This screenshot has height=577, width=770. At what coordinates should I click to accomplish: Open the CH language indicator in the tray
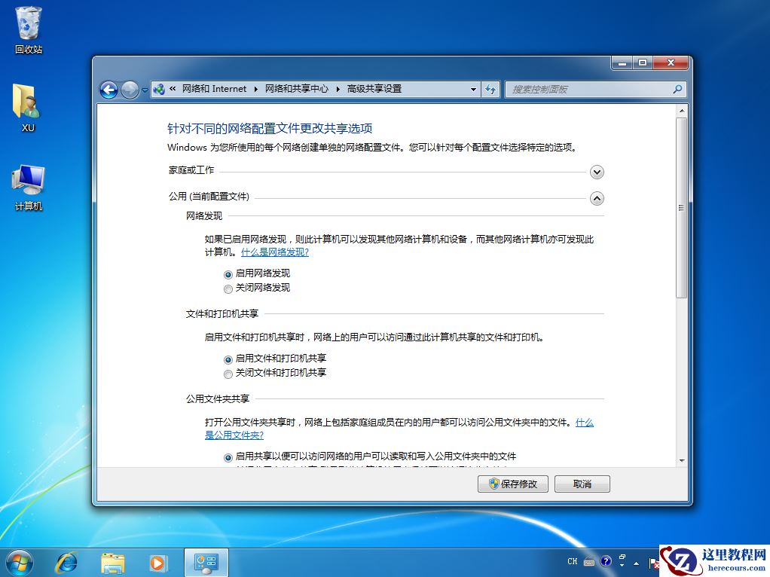click(x=573, y=562)
